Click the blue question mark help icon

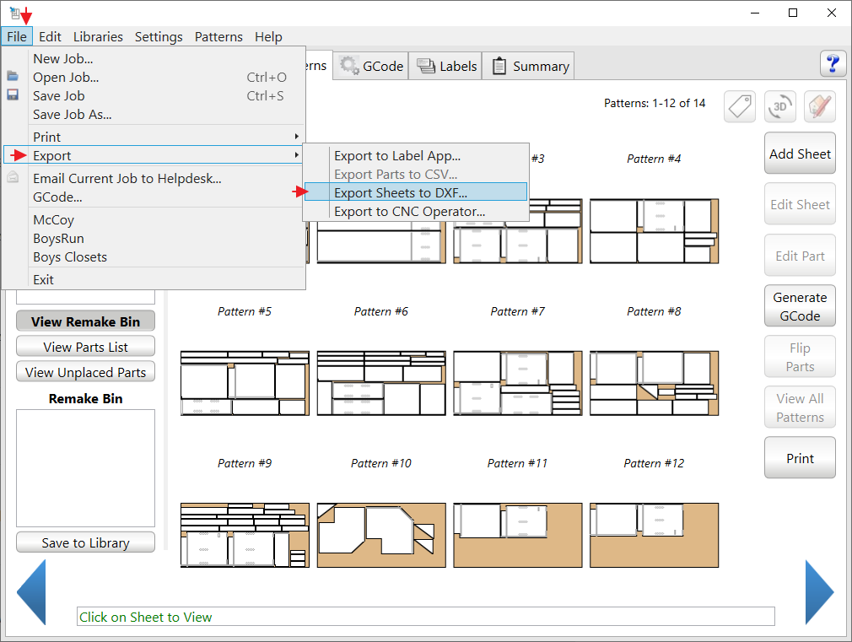point(833,64)
